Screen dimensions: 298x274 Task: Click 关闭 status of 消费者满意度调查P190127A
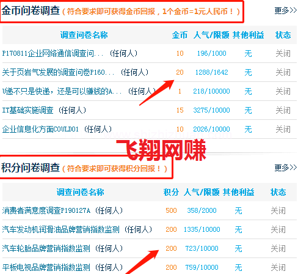click(278, 210)
